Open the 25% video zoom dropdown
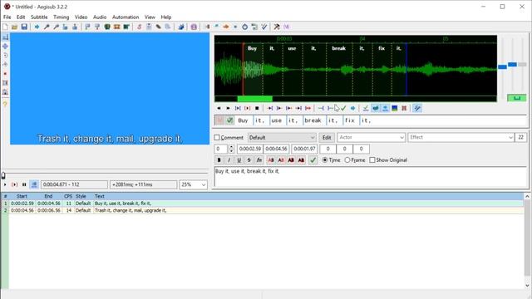This screenshot has height=299, width=532. pos(193,184)
